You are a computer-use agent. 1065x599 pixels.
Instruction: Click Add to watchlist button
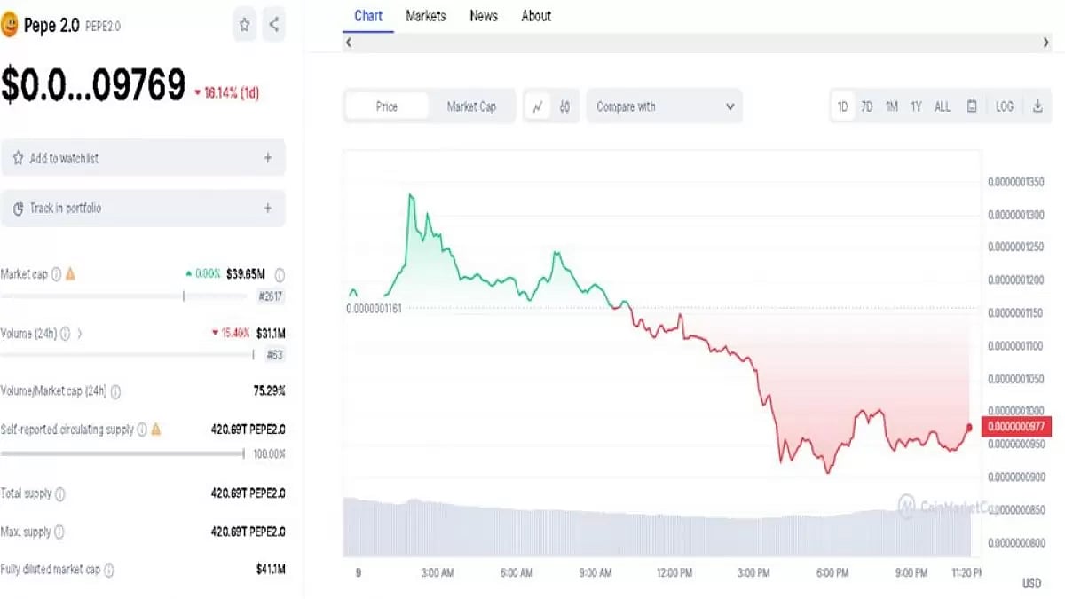pyautogui.click(x=143, y=158)
